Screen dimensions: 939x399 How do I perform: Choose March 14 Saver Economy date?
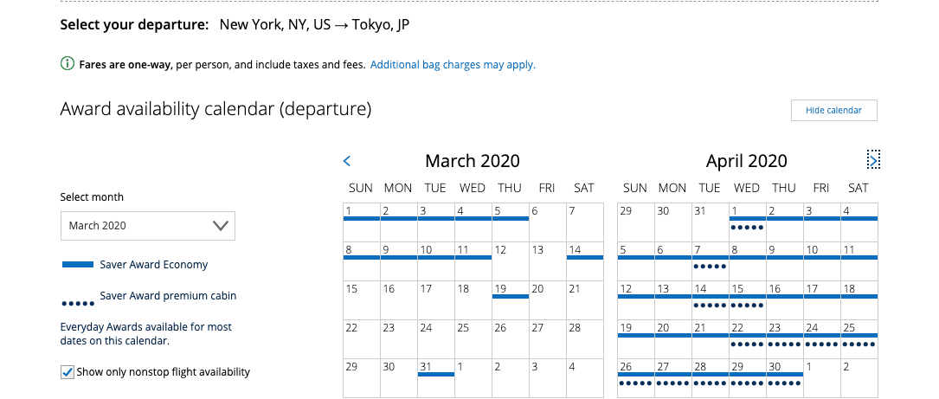pos(585,261)
